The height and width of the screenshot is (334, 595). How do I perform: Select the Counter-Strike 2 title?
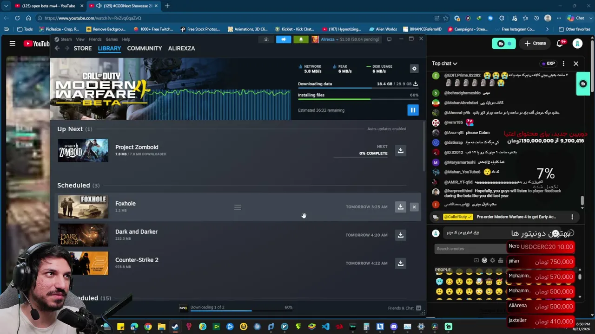(137, 260)
